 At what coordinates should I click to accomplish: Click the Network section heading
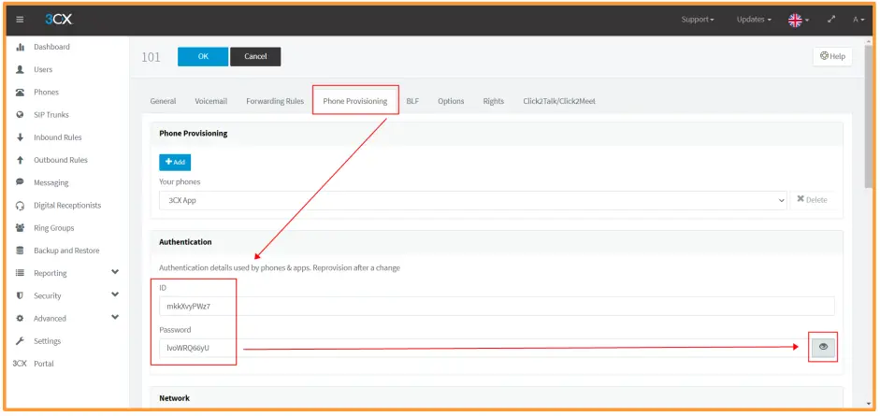coord(175,398)
